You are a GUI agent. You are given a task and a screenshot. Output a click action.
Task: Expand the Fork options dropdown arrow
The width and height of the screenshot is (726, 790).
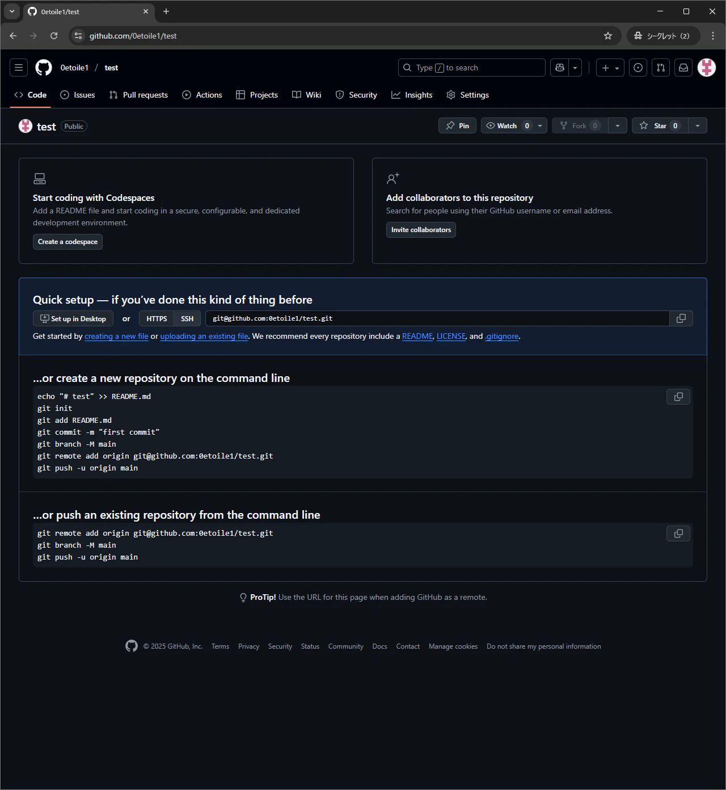(618, 125)
